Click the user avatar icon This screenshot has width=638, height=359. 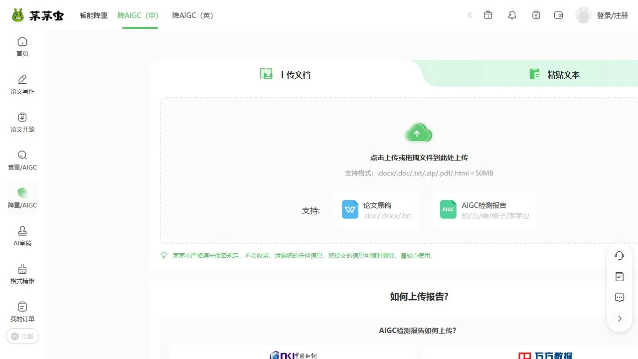(x=584, y=15)
